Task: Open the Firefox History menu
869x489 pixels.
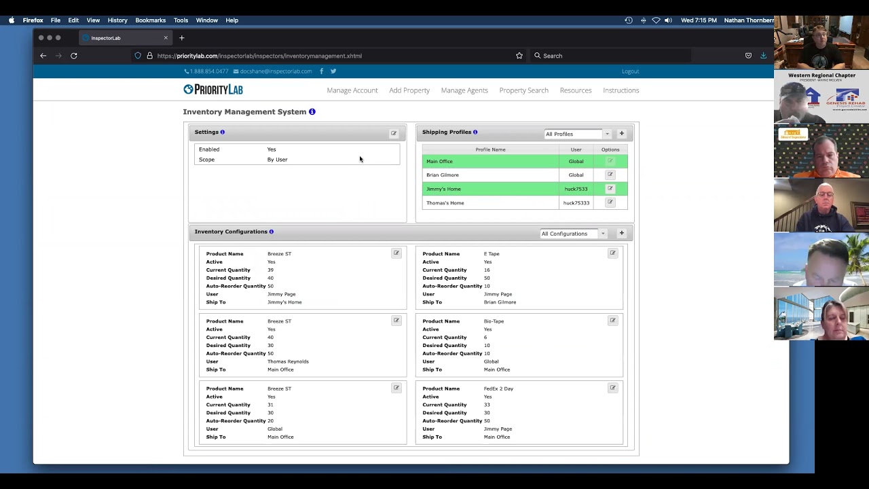Action: click(117, 20)
